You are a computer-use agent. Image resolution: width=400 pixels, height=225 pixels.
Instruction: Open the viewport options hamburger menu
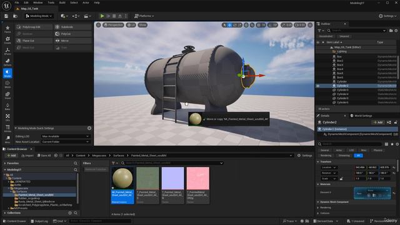pos(99,25)
